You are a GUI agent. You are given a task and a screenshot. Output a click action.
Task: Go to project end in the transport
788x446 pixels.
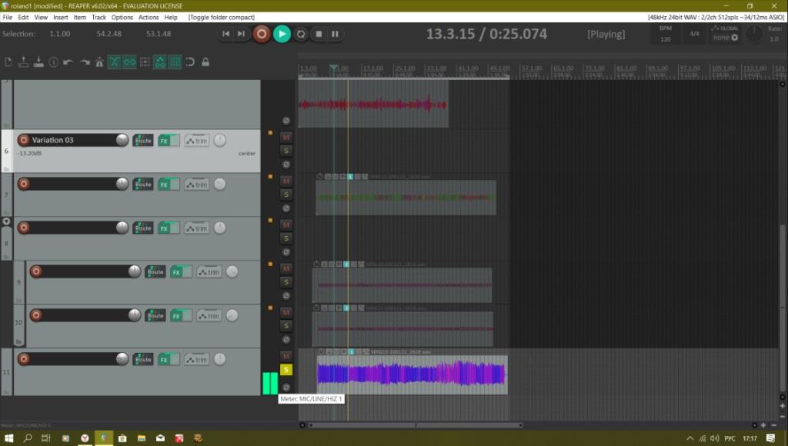(241, 34)
